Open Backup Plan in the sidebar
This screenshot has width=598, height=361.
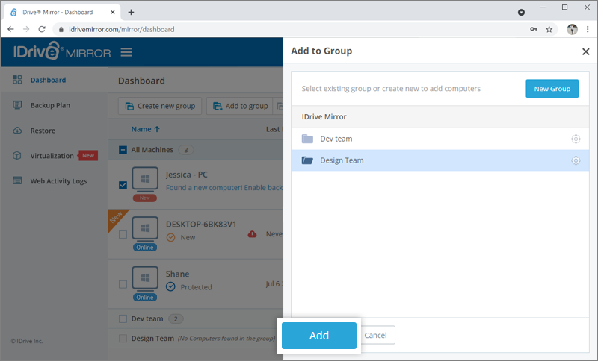(x=50, y=105)
